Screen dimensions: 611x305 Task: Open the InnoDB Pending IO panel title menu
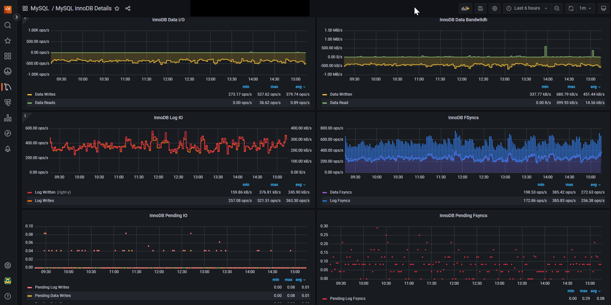click(x=168, y=215)
